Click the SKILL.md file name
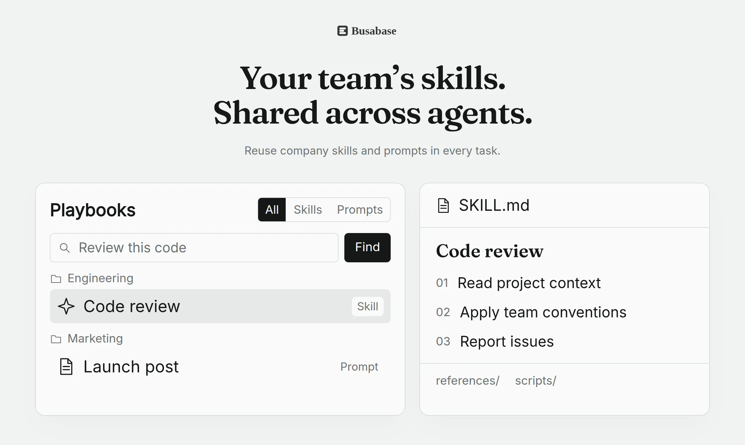The image size is (745, 445). coord(494,206)
